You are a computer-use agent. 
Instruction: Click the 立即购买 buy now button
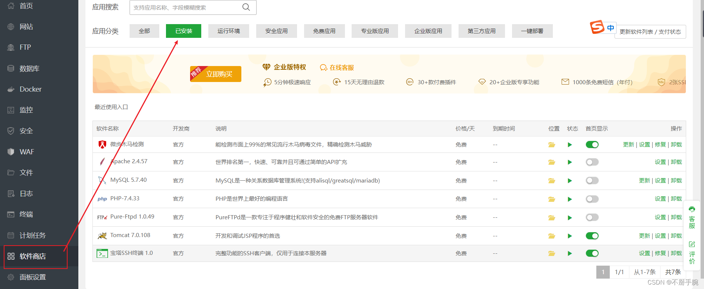click(x=216, y=74)
